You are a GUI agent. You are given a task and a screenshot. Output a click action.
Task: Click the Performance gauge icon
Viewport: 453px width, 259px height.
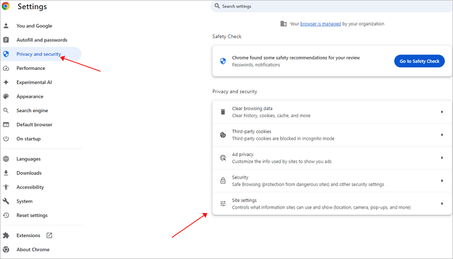6,68
